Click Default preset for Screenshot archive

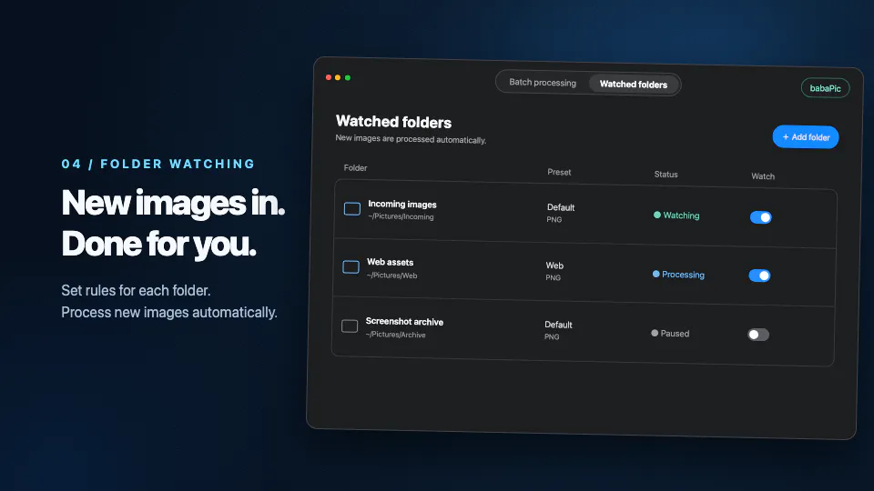pos(558,325)
